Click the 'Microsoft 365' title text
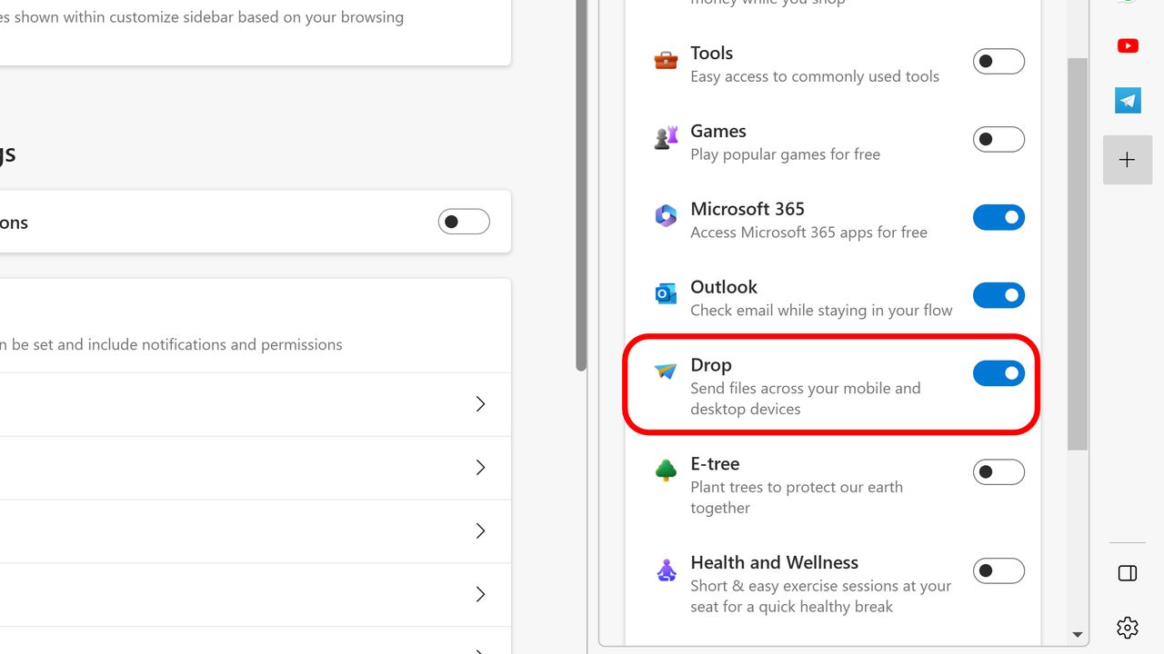 (x=748, y=209)
